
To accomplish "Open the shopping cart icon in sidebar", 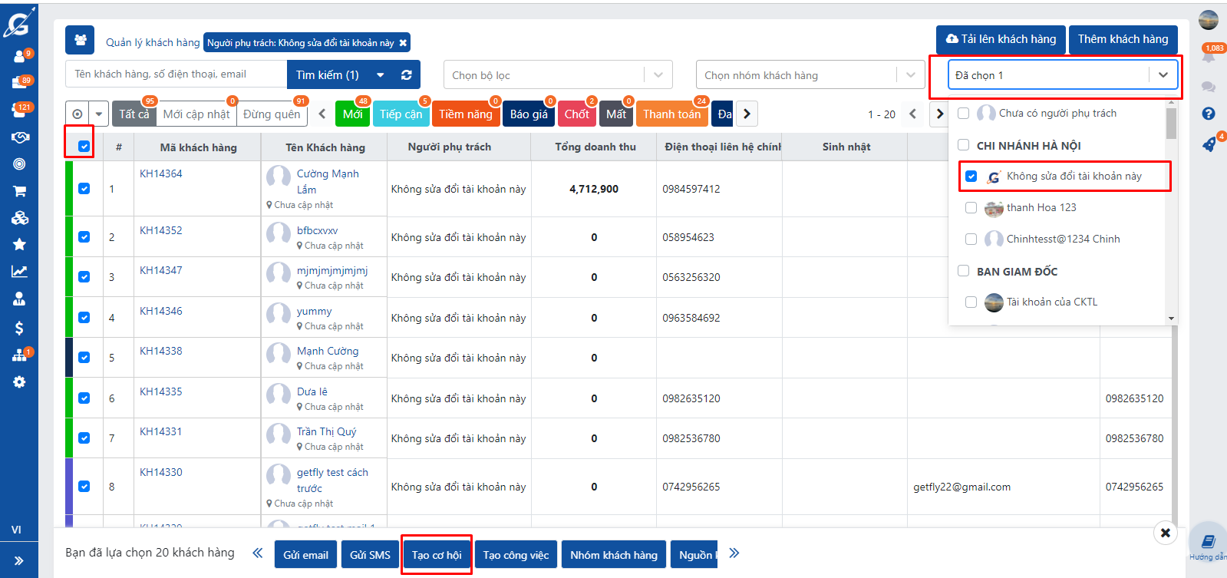I will tap(19, 191).
